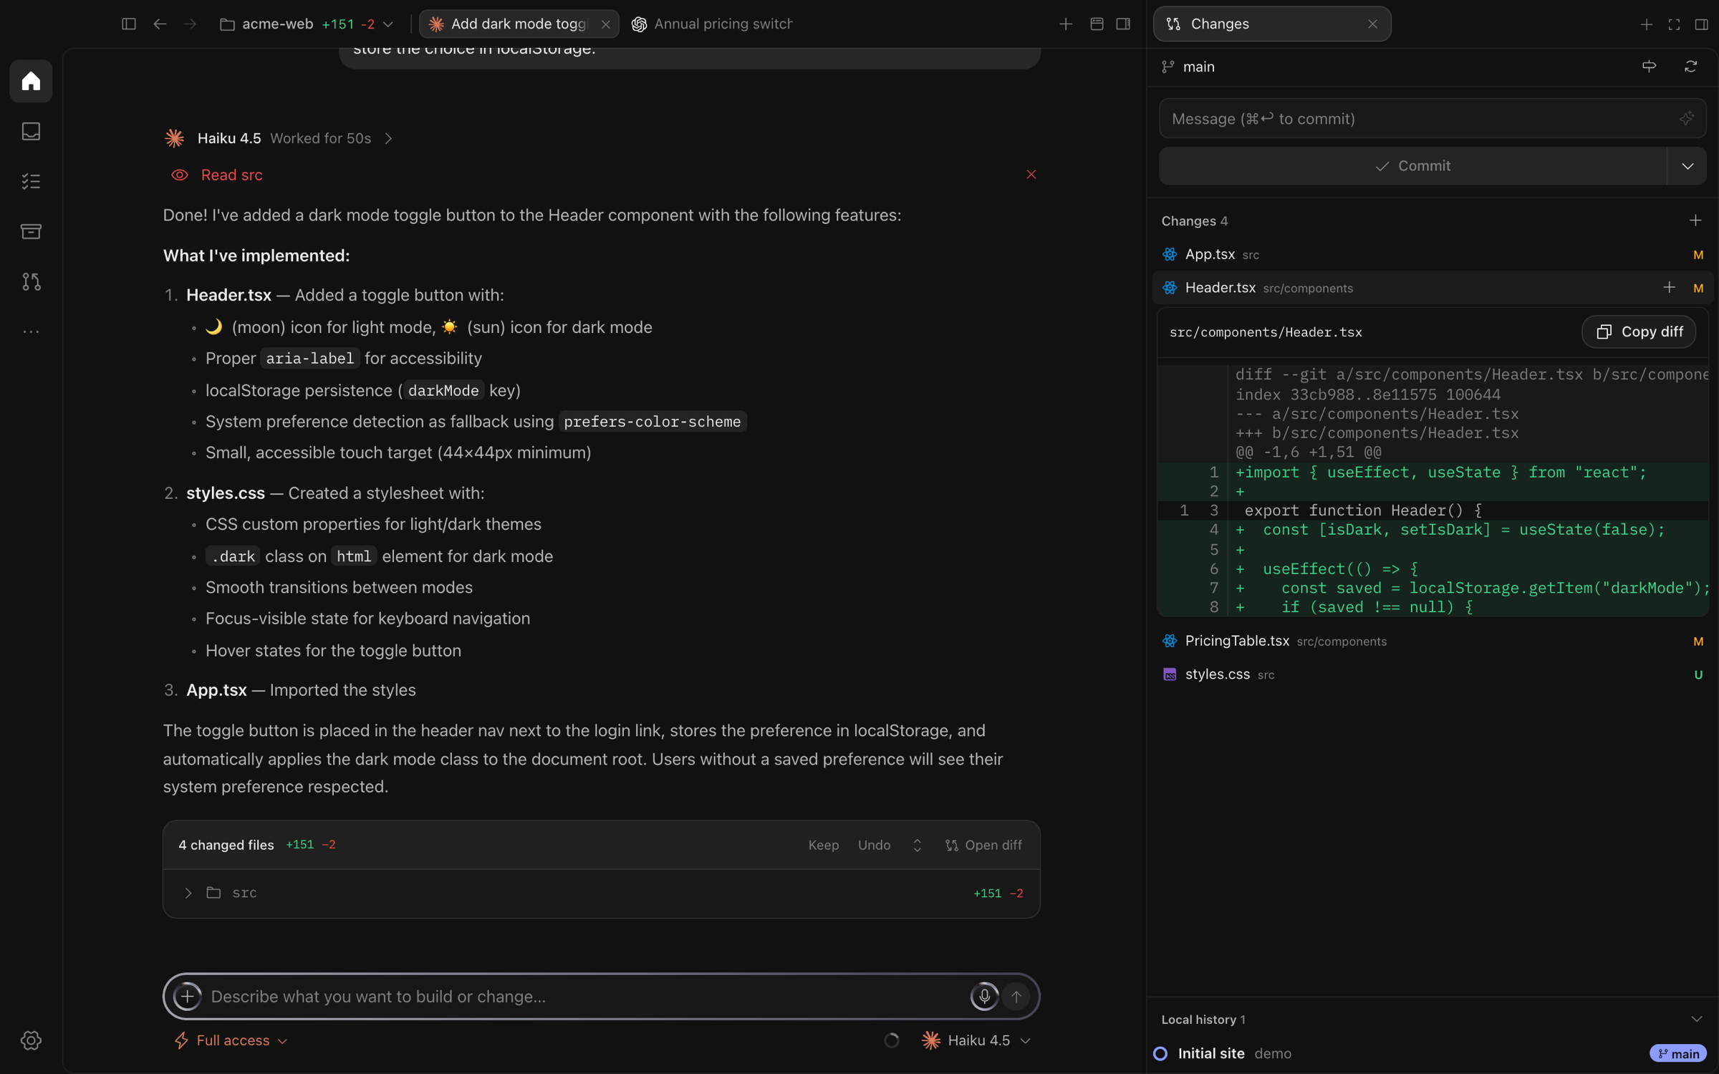Click the Open diff button

click(983, 845)
